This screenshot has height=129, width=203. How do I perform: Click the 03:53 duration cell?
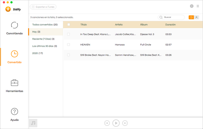[x=168, y=34]
